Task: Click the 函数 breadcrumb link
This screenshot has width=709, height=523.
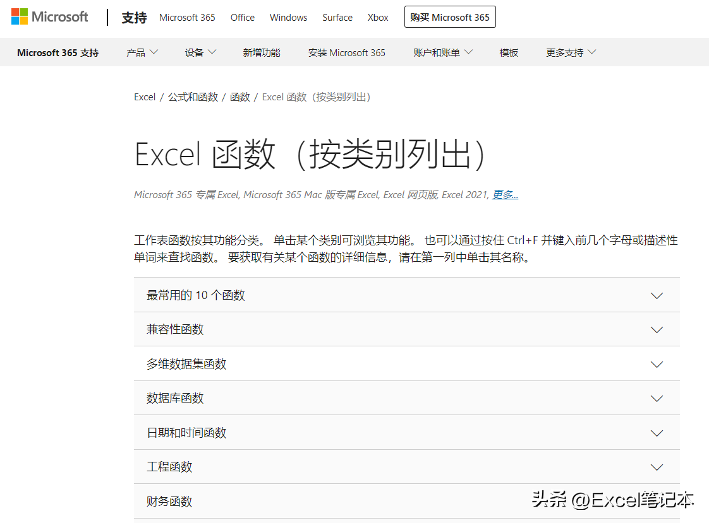Action: tap(240, 97)
